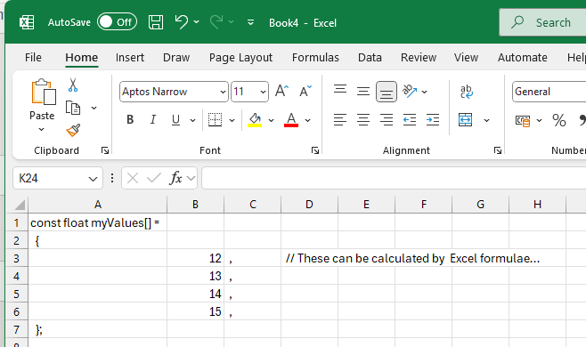Save the workbook with the floppy icon

156,22
